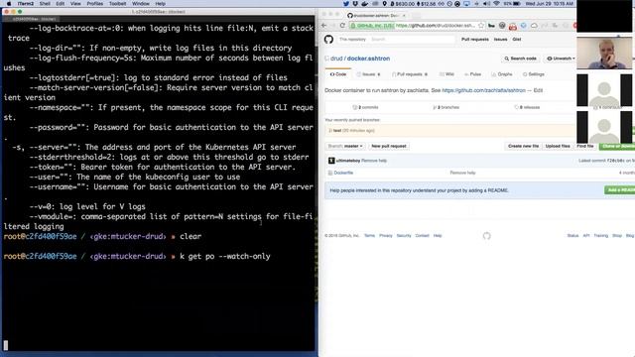Open the 0 releases link

point(527,108)
